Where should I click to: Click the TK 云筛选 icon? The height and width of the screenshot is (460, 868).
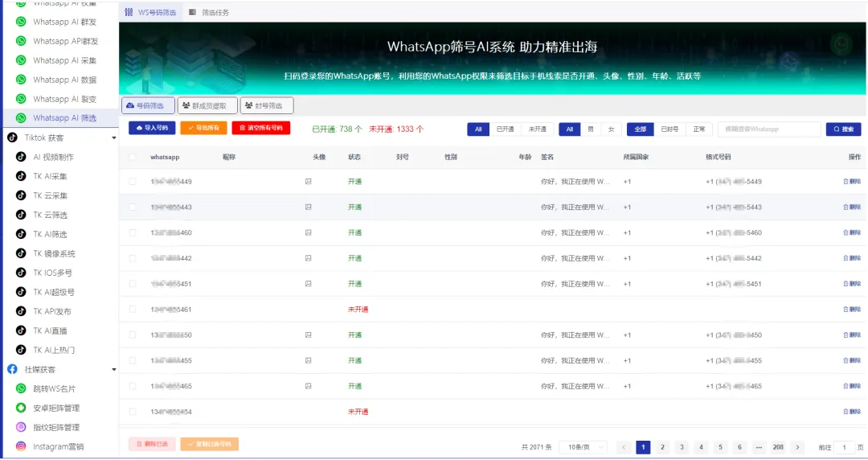21,215
